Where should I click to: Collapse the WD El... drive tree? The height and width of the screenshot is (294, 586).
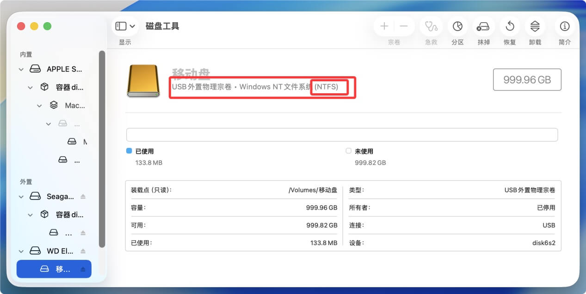pos(21,251)
